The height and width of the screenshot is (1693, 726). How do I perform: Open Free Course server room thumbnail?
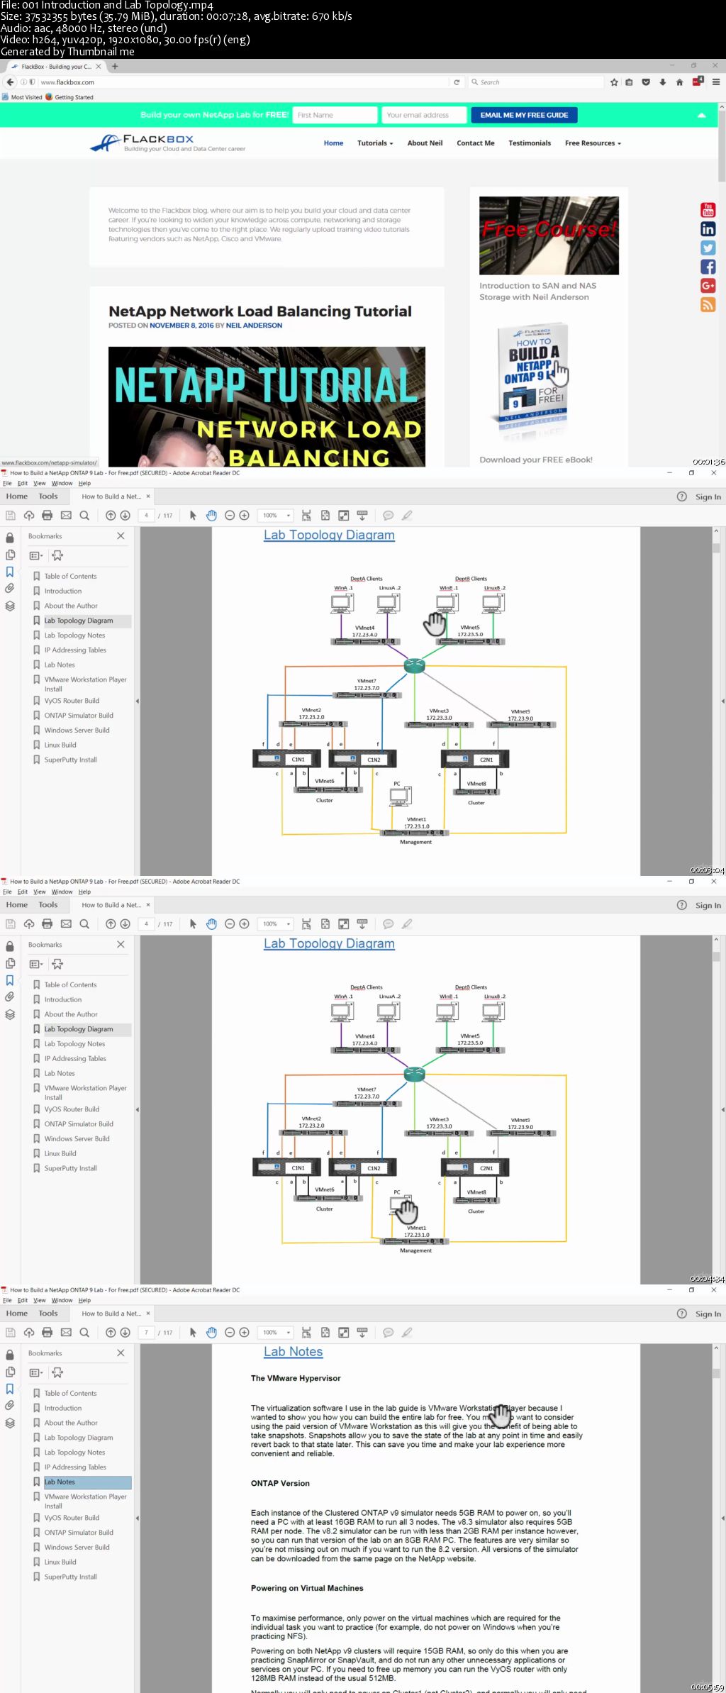pyautogui.click(x=549, y=235)
